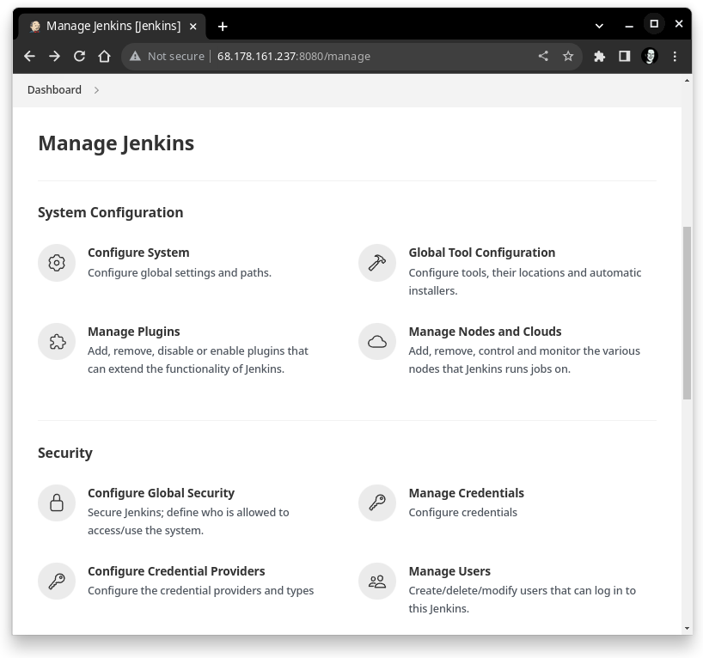Open the Configure System link
Image resolution: width=703 pixels, height=658 pixels.
138,253
